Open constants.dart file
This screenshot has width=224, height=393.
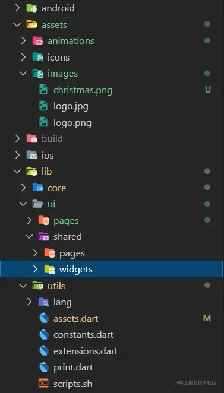(84, 335)
